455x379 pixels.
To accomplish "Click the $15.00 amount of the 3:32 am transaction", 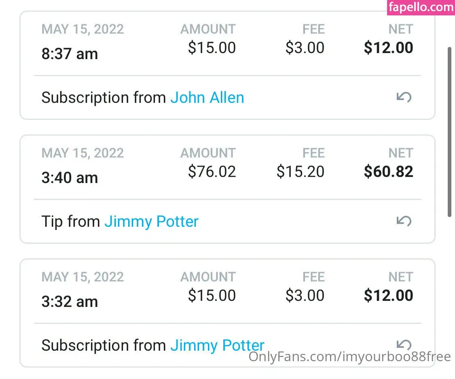I will click(x=212, y=296).
